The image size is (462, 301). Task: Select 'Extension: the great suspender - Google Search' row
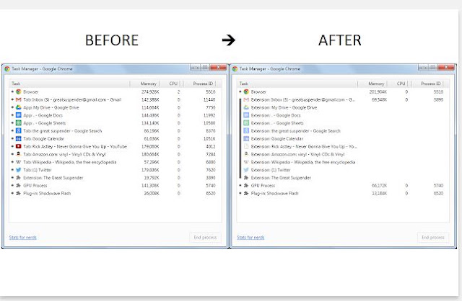(343, 131)
